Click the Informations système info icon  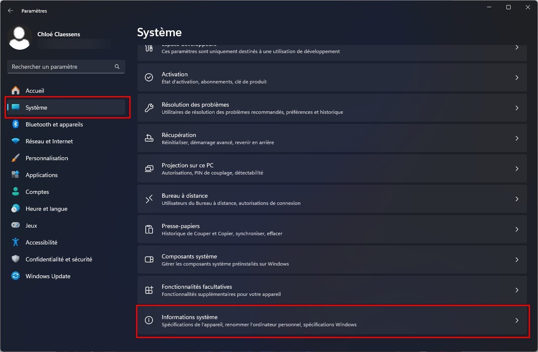[149, 320]
